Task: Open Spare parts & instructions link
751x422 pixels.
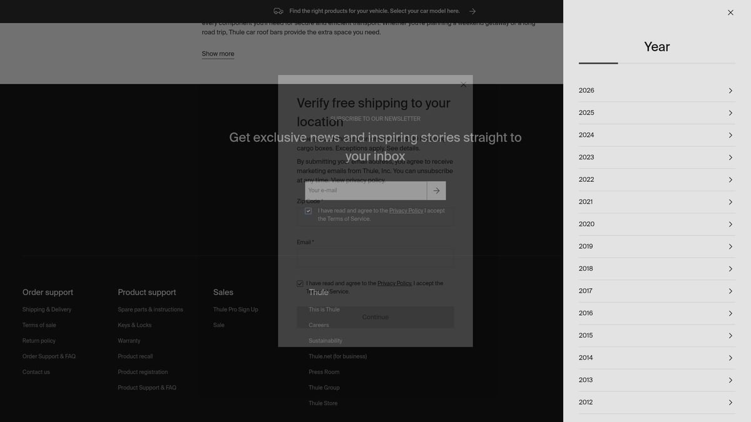Action: pos(150,309)
